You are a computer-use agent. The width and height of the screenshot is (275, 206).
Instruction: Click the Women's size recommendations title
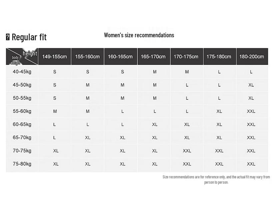pos(139,35)
